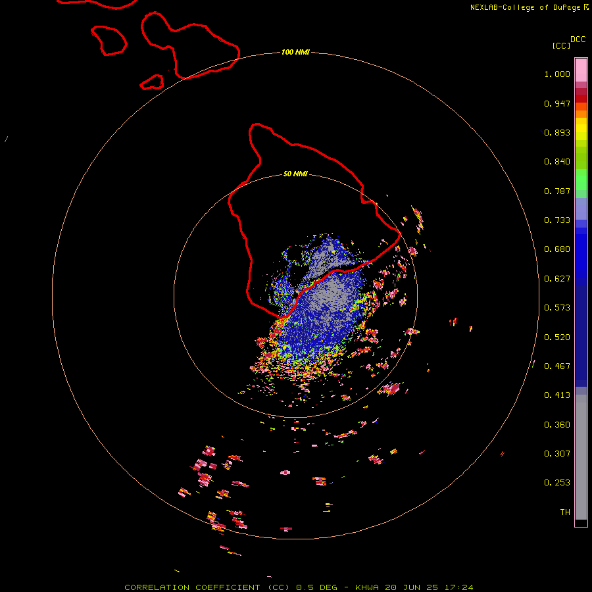Click the 0.840 color scale value
Image resolution: width=592 pixels, height=592 pixels.
coord(557,162)
